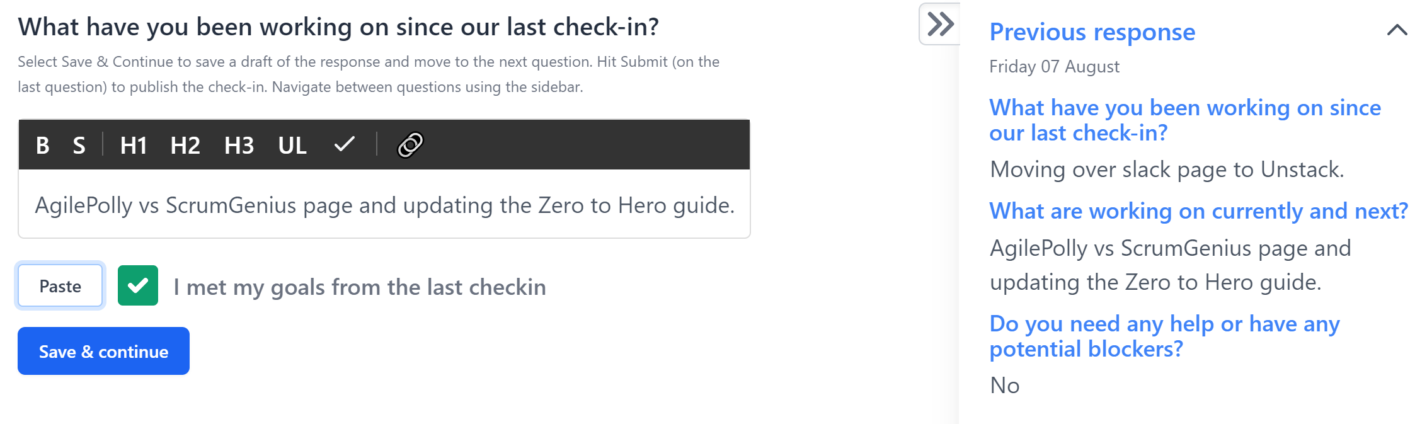Format text as Heading 1
The height and width of the screenshot is (424, 1427).
[133, 146]
